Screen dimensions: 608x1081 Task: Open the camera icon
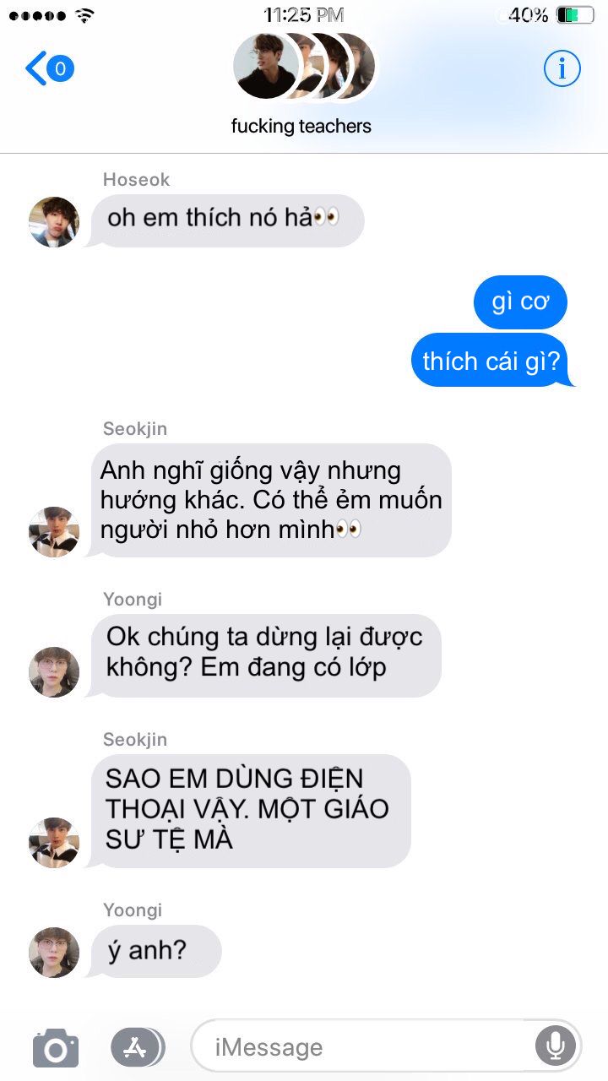coord(56,1048)
